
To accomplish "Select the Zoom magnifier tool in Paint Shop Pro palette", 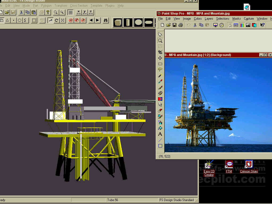I will click(160, 41).
